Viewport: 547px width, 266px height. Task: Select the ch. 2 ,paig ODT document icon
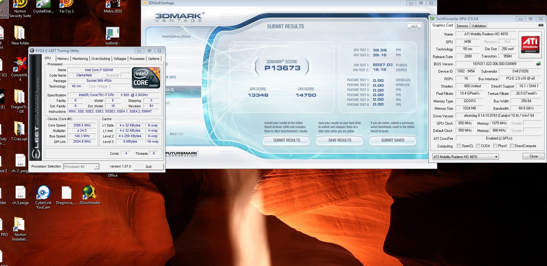tap(20, 163)
